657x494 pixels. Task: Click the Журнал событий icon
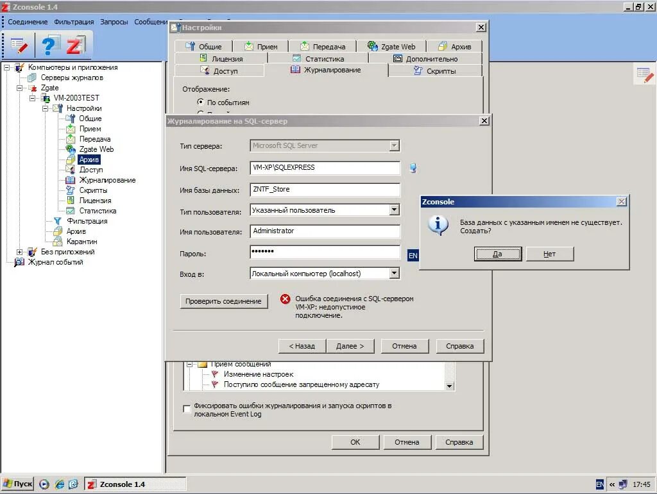pyautogui.click(x=19, y=262)
